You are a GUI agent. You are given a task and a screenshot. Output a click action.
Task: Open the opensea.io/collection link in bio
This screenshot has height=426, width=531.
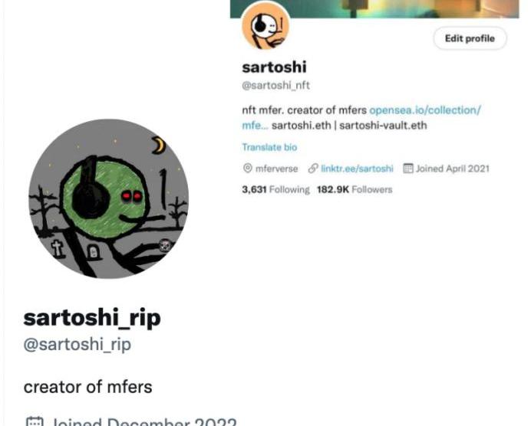[361, 118]
